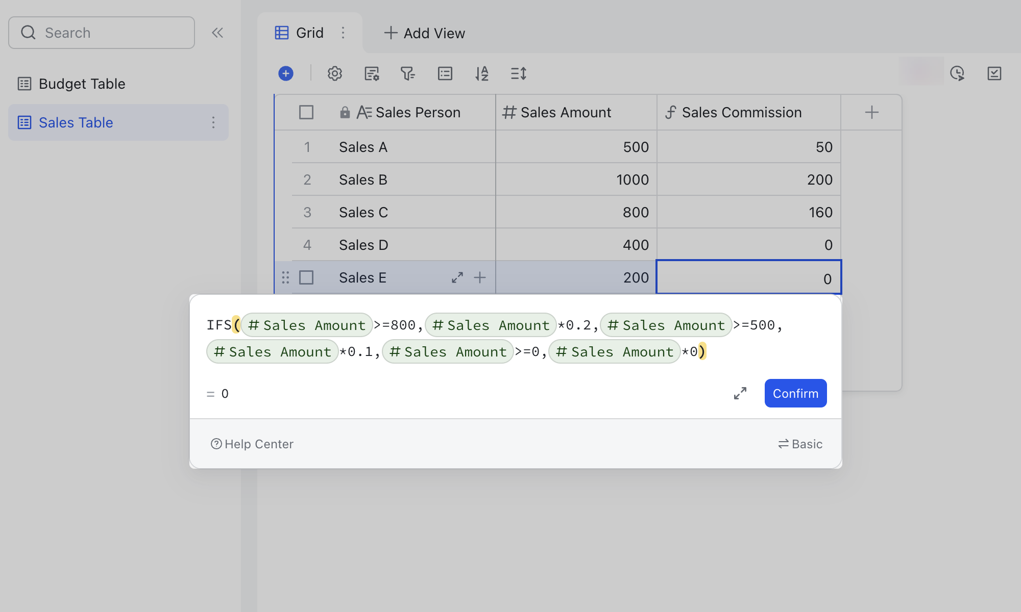Open the field settings gear icon
This screenshot has width=1021, height=612.
tap(335, 73)
